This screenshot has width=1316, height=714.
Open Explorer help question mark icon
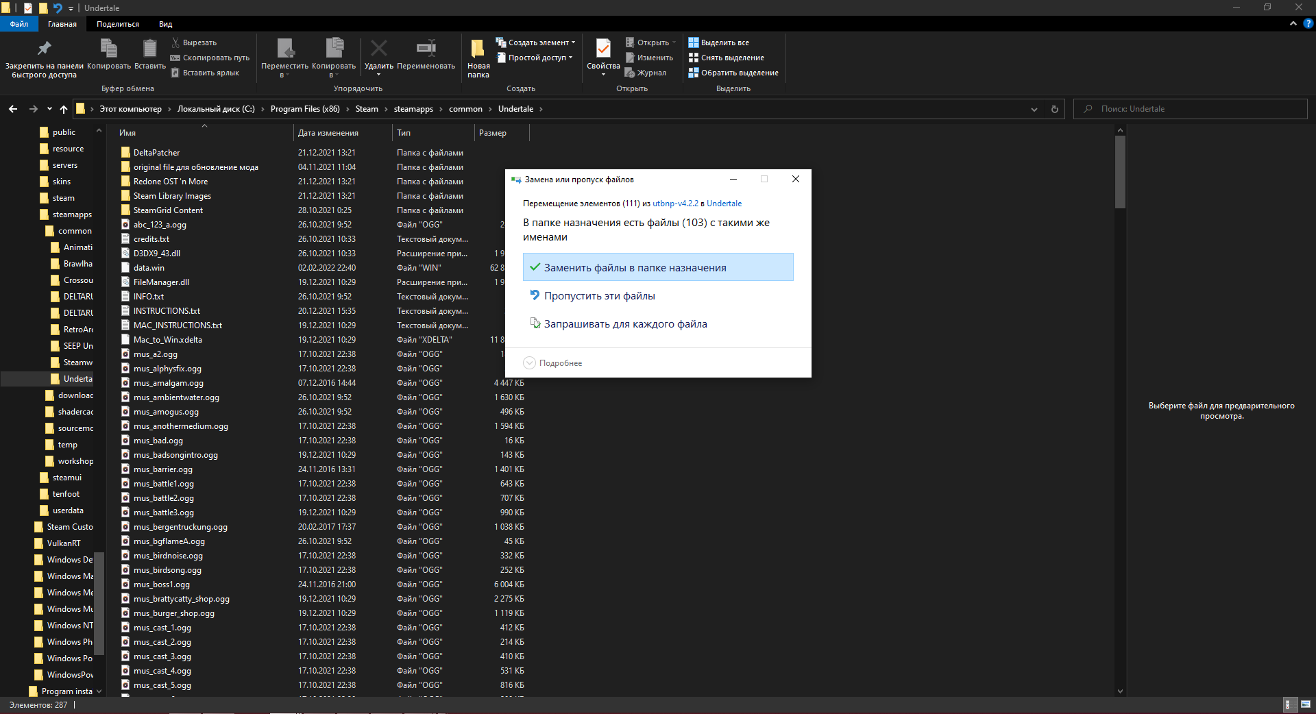click(x=1308, y=23)
